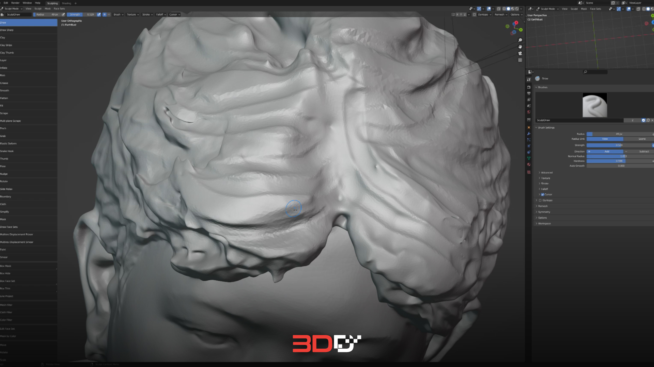The width and height of the screenshot is (654, 367).
Task: Toggle Y axis symmetry button
Action: [461, 15]
